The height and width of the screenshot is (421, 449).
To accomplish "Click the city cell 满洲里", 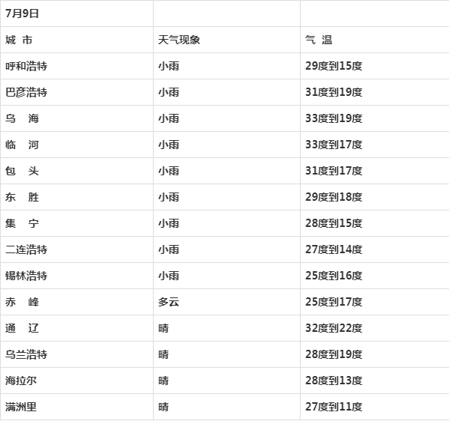I will (76, 407).
